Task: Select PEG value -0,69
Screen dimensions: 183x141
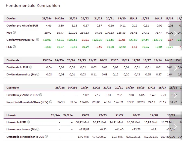Action: coord(99,47)
